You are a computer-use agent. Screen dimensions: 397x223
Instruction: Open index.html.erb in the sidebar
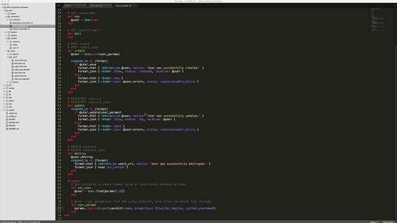[x=20, y=66]
